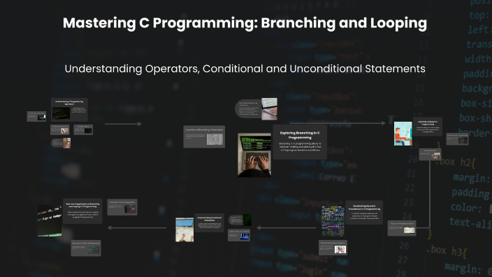Click the tilted terminal code image
492x277 pixels.
pos(50,220)
